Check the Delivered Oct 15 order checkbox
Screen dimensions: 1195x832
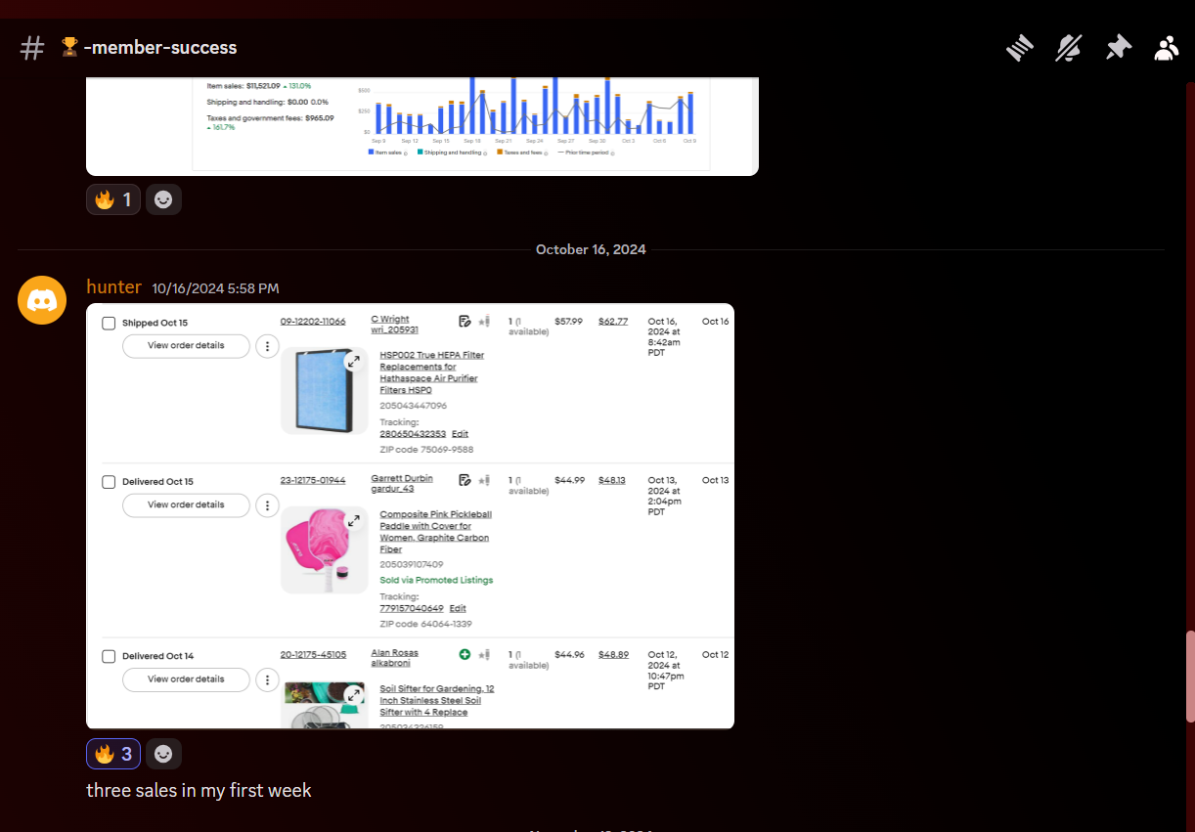(109, 482)
